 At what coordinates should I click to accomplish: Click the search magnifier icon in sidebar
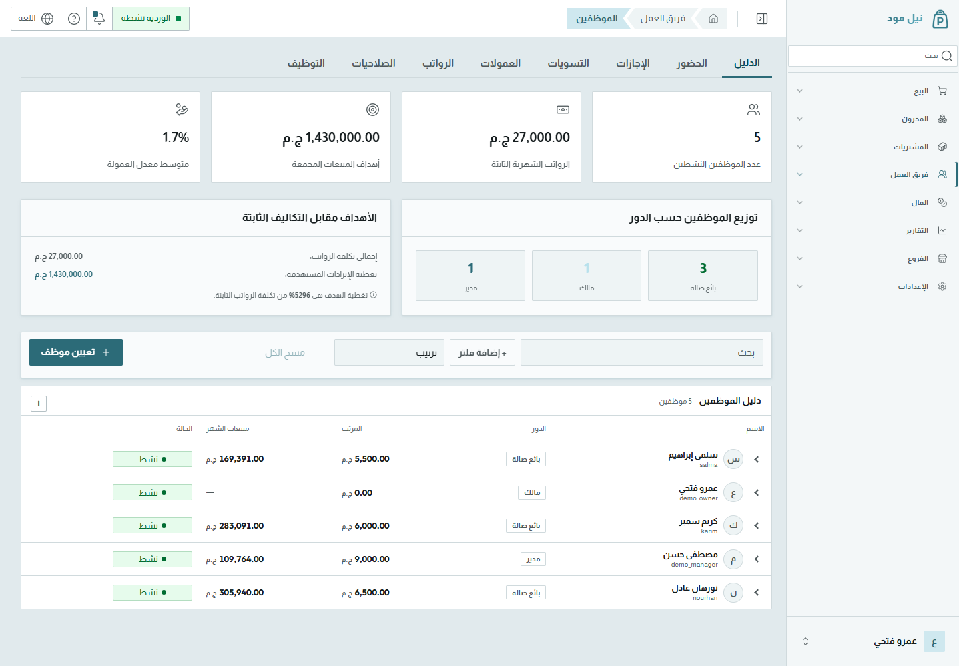pyautogui.click(x=946, y=56)
